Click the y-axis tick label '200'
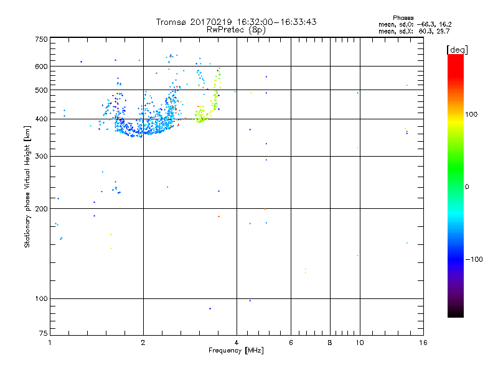The width and height of the screenshot is (498, 373). click(41, 209)
